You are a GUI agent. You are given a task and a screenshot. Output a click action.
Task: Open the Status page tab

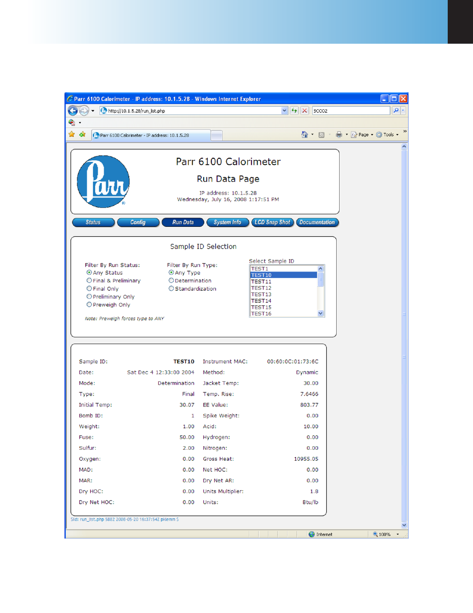pyautogui.click(x=93, y=222)
